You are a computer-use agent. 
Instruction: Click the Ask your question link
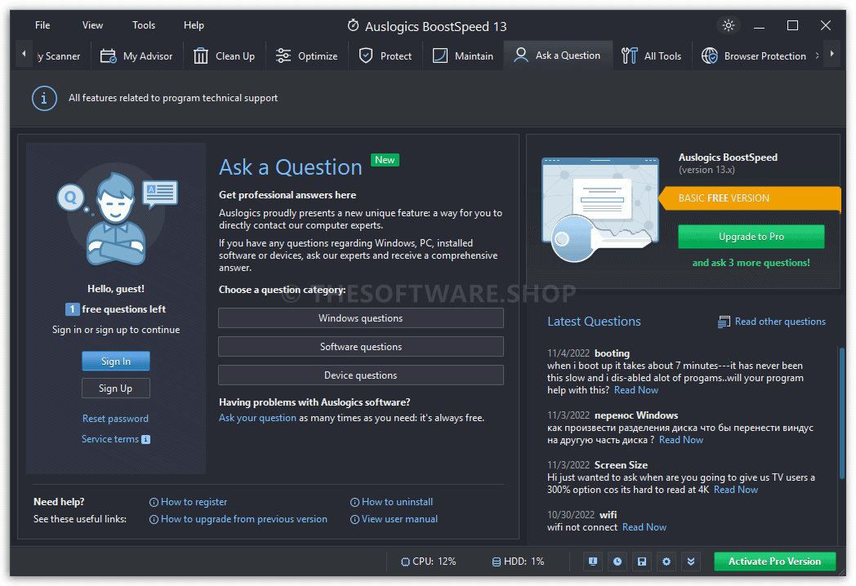coord(257,418)
